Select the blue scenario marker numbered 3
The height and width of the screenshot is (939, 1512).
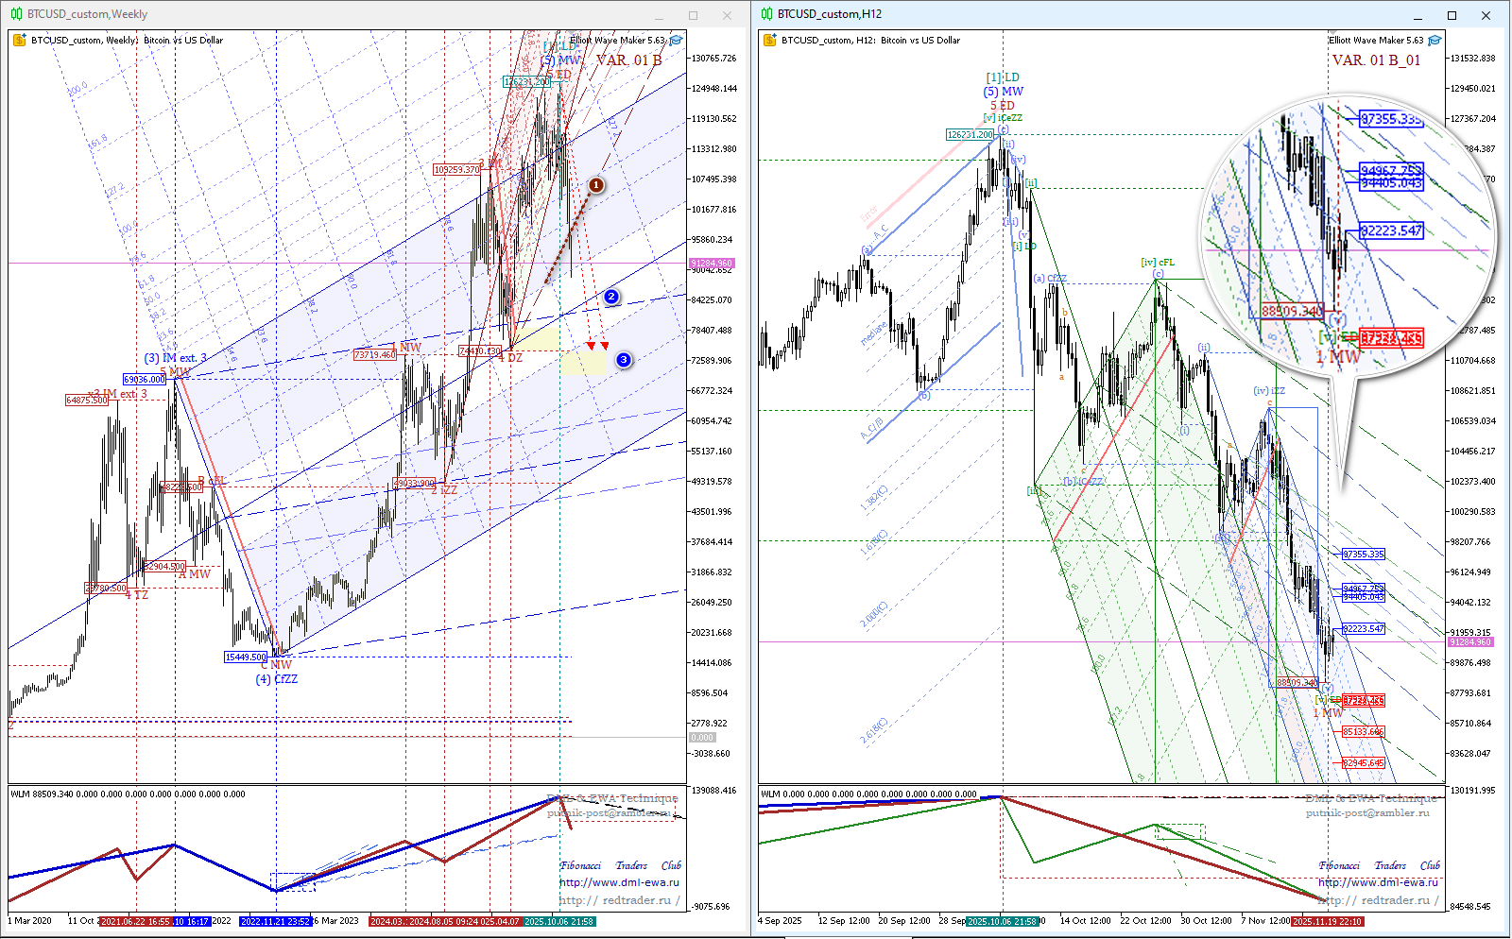point(623,360)
